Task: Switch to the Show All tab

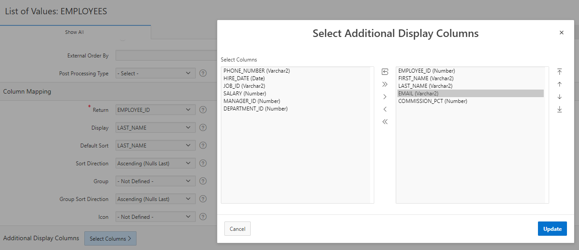Action: (x=74, y=32)
